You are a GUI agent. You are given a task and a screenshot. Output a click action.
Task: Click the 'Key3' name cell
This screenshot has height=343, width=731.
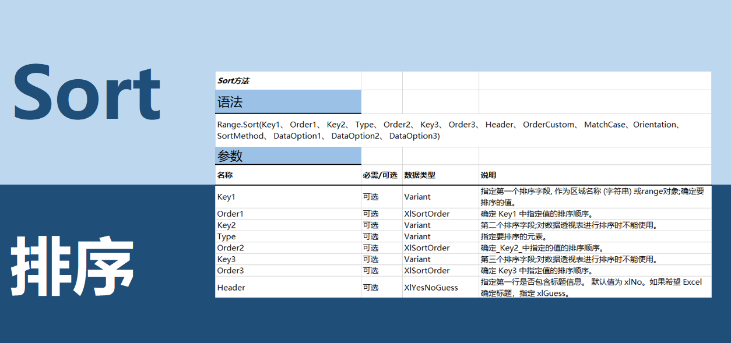point(288,259)
